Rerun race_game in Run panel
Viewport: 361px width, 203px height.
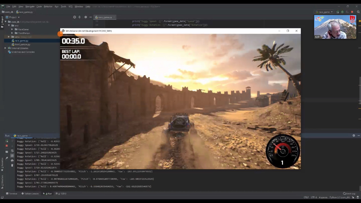coord(7,141)
